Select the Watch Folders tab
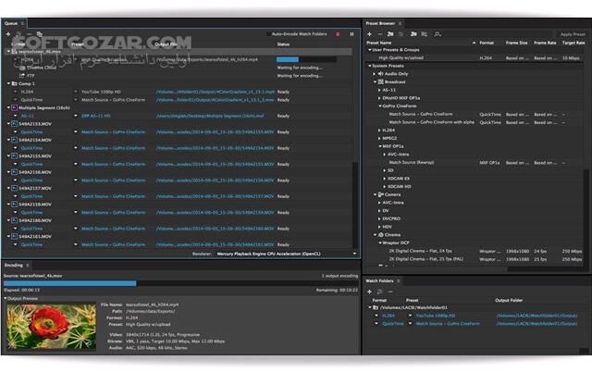 (379, 280)
